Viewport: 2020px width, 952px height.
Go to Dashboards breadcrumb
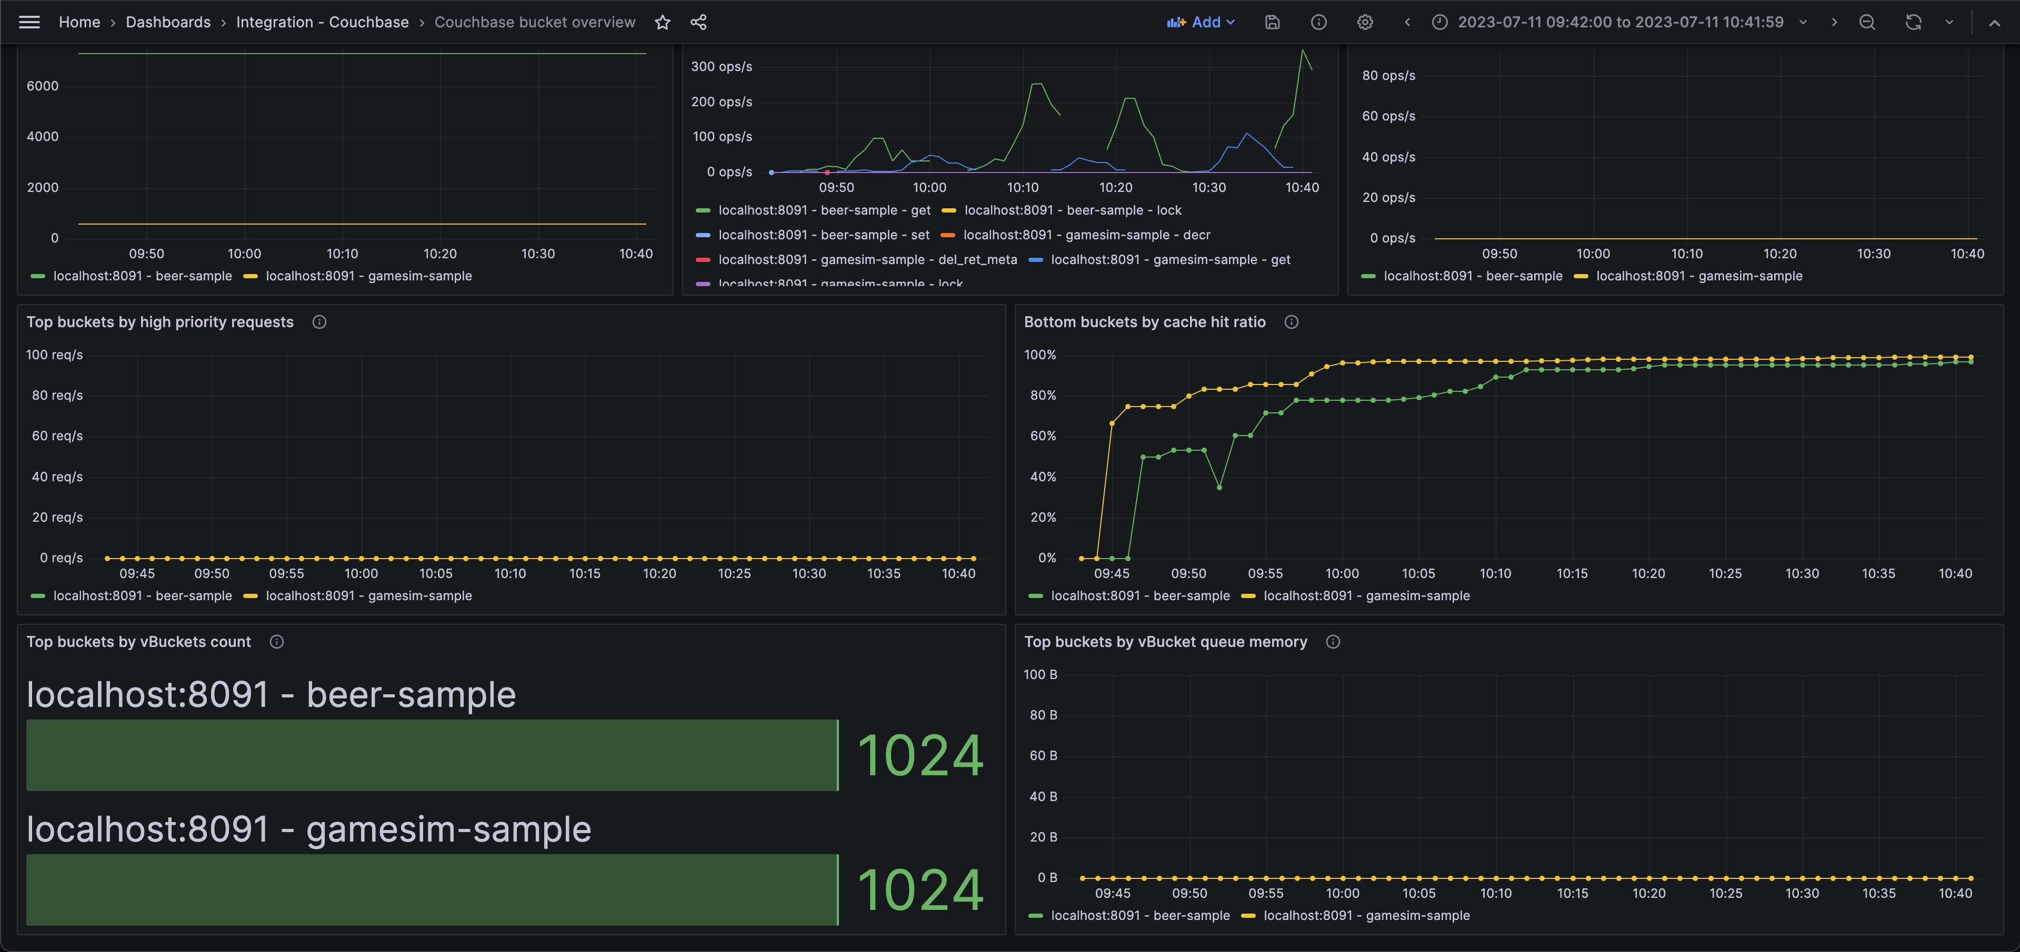168,22
